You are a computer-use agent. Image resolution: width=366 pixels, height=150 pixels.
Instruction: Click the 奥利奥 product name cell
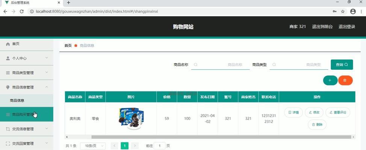(x=75, y=118)
